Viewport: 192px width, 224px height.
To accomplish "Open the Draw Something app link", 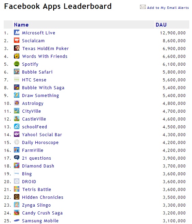I will [x=40, y=95].
